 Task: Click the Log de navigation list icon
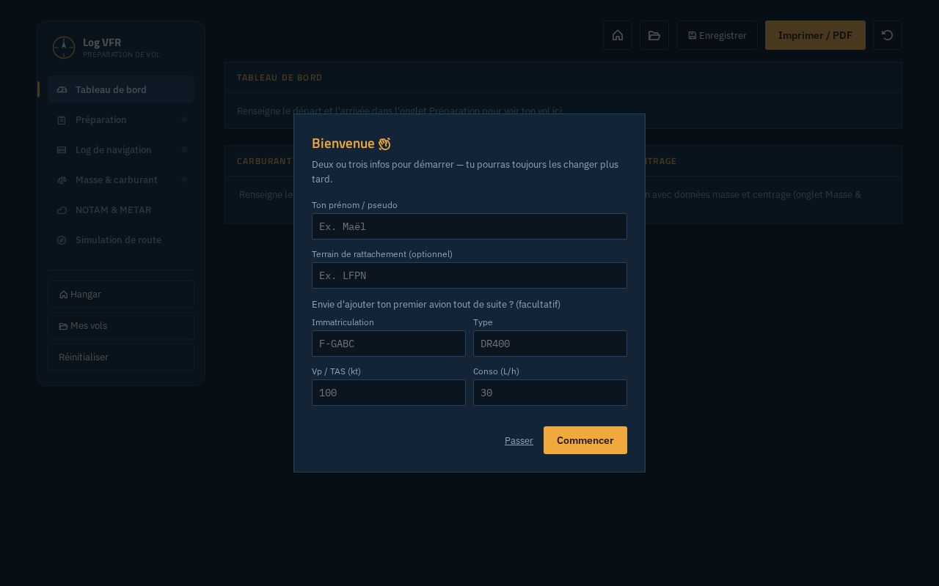(x=62, y=149)
